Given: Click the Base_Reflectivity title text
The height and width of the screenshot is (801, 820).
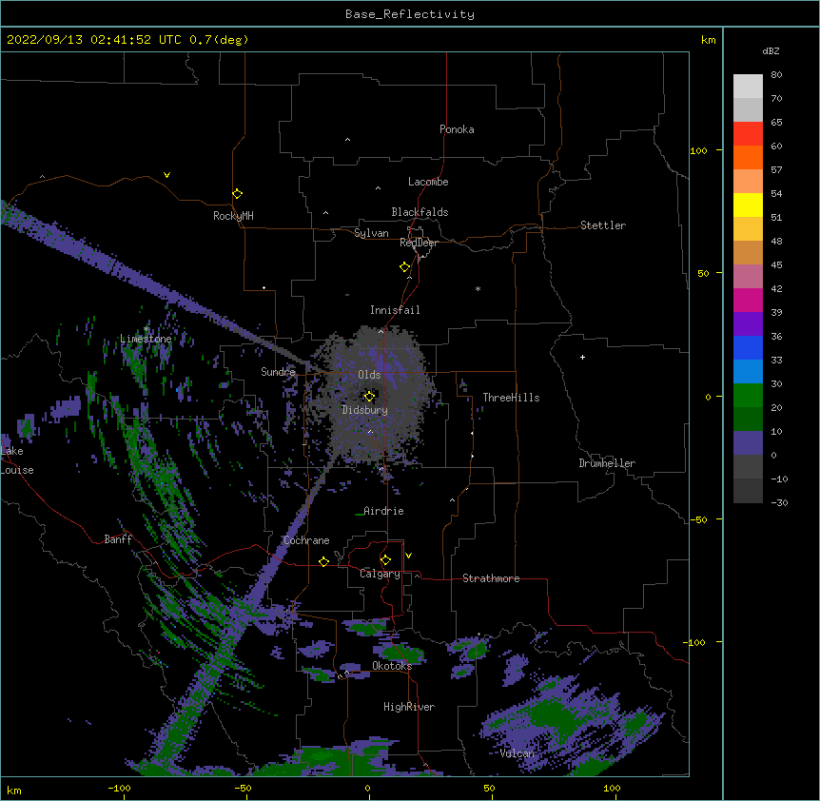Looking at the screenshot, I should (410, 14).
